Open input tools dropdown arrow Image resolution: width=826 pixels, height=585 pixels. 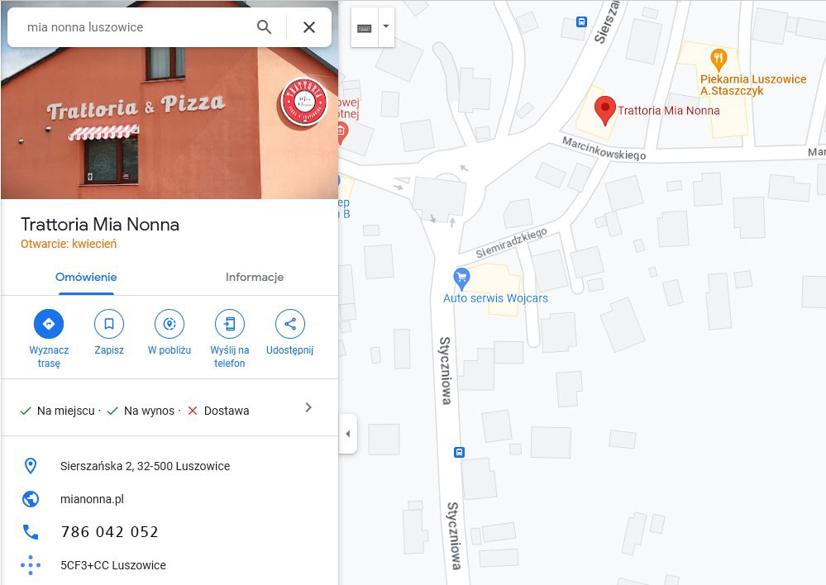pos(386,27)
